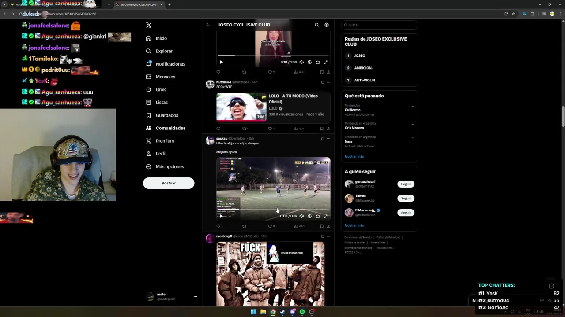Seek on the 1:04 video progress bar

[273, 55]
